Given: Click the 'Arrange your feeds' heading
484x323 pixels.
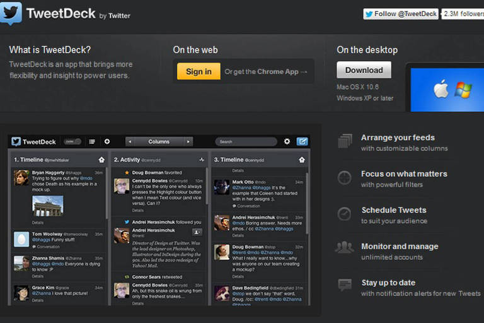Looking at the screenshot, I should click(398, 138).
